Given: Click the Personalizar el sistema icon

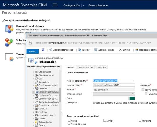Looking at the screenshot, I should click(9, 29).
